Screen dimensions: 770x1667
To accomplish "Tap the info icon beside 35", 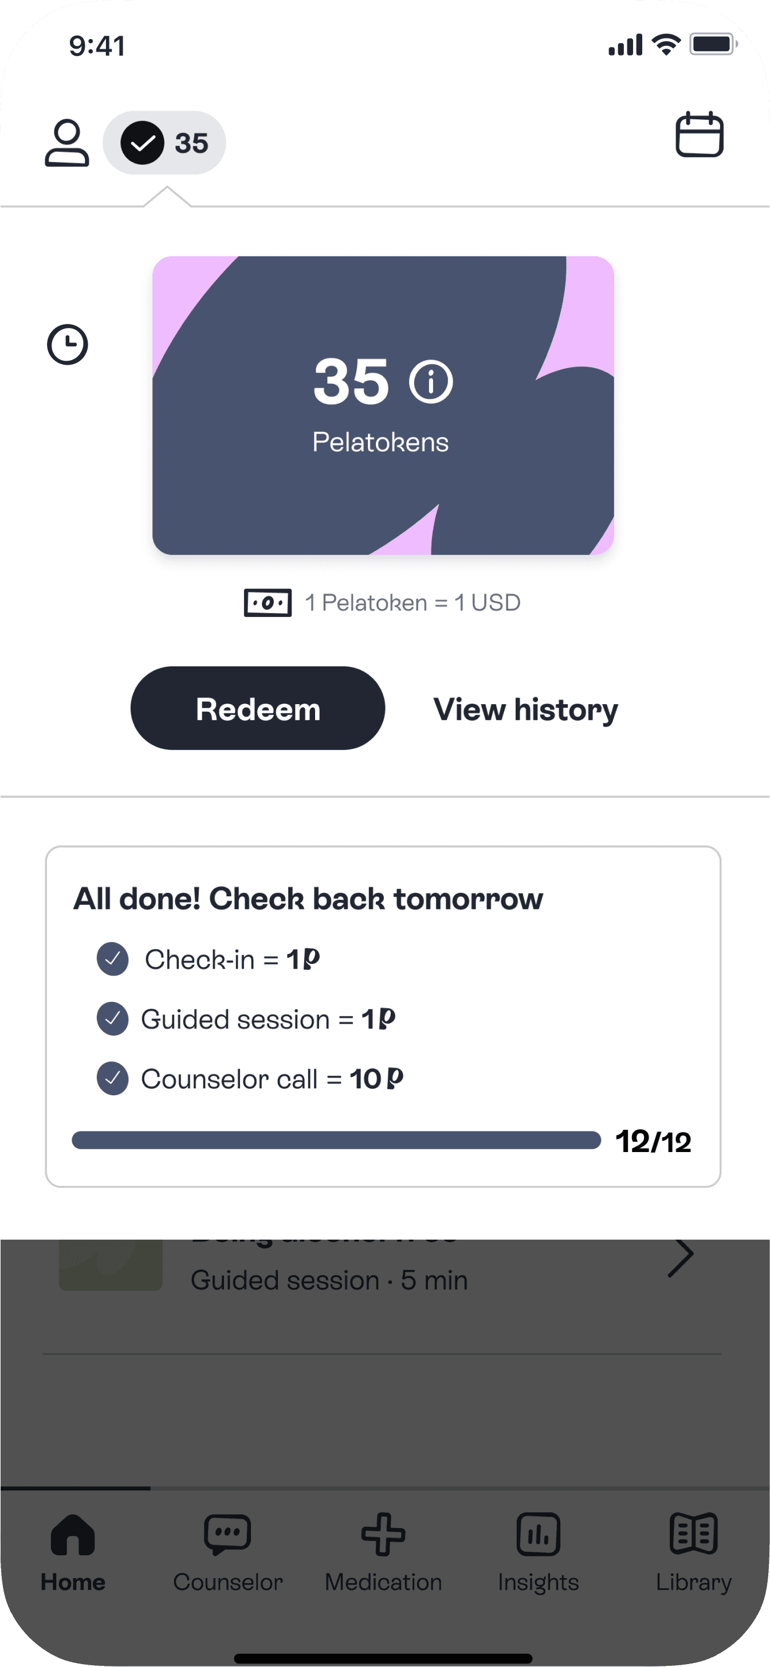I will (431, 382).
